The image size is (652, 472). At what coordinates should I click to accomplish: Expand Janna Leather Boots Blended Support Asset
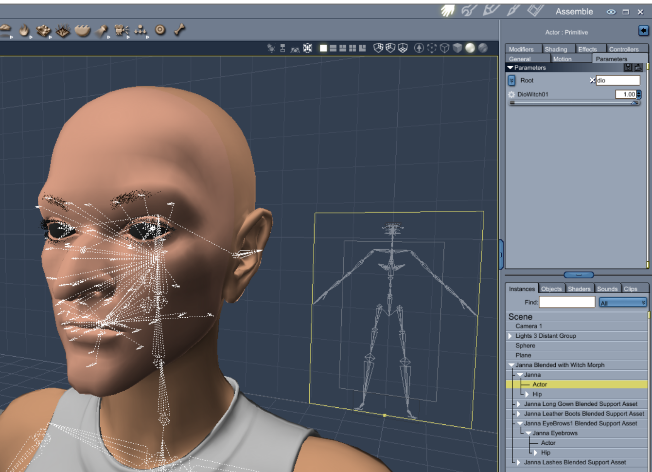click(518, 414)
